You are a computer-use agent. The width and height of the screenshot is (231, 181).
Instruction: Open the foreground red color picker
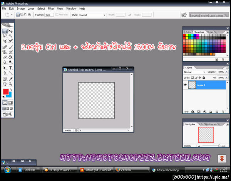[x=6, y=91]
